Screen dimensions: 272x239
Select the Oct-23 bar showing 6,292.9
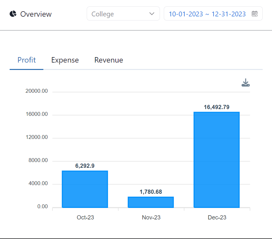click(x=85, y=189)
